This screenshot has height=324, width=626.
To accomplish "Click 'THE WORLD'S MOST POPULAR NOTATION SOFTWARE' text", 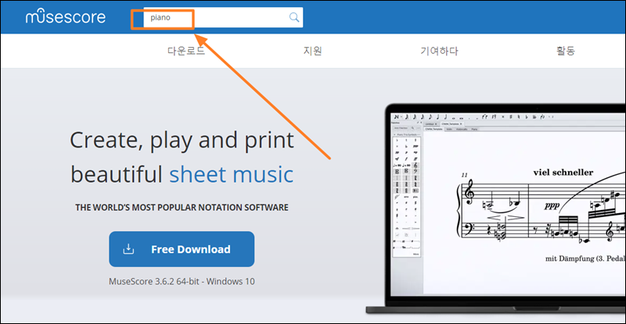I will pos(182,207).
